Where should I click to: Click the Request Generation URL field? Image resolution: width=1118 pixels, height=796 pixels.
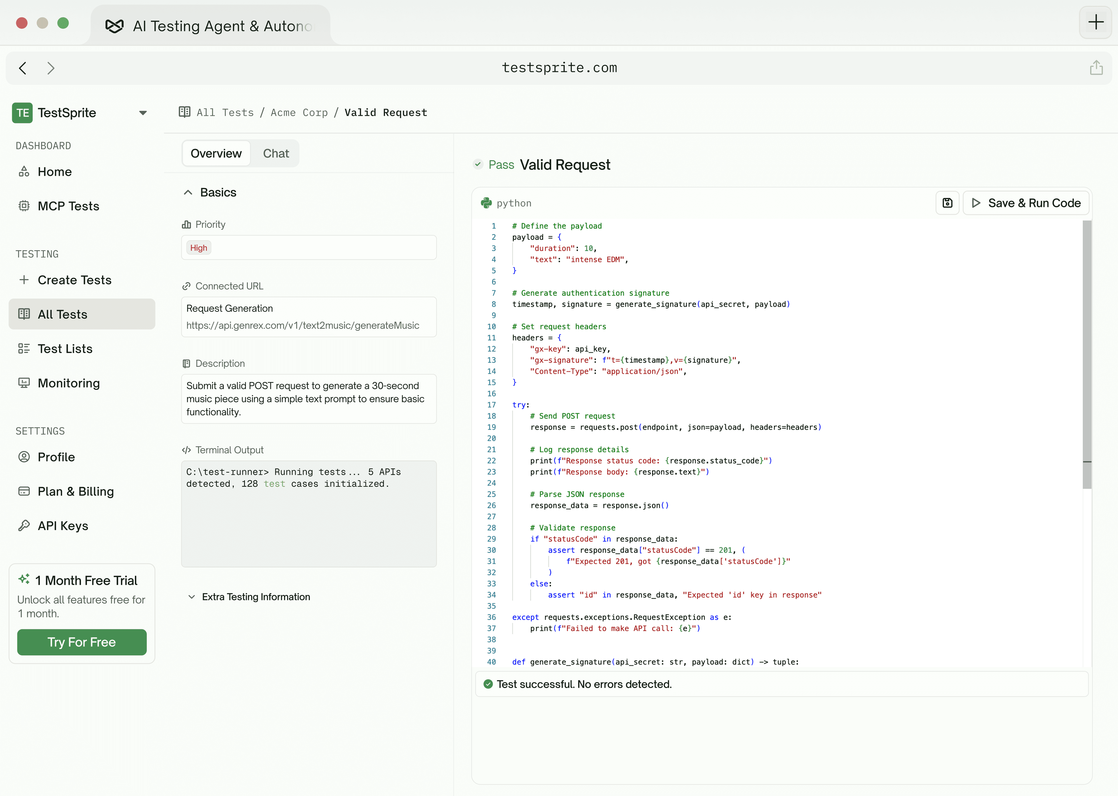[x=309, y=317]
